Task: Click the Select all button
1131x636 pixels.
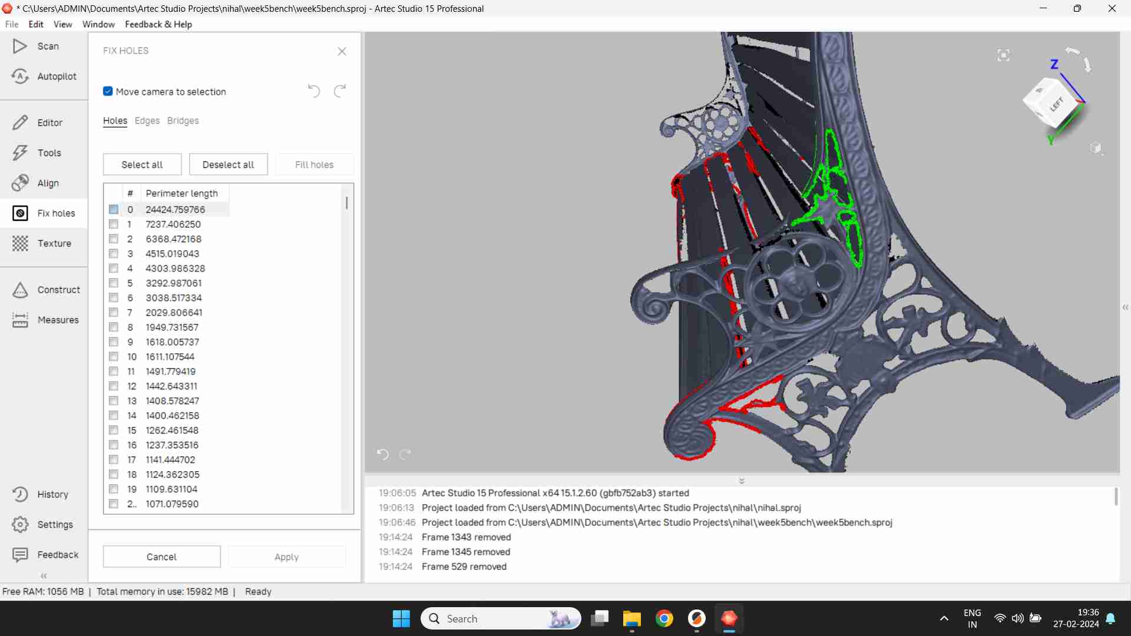Action: (x=142, y=164)
